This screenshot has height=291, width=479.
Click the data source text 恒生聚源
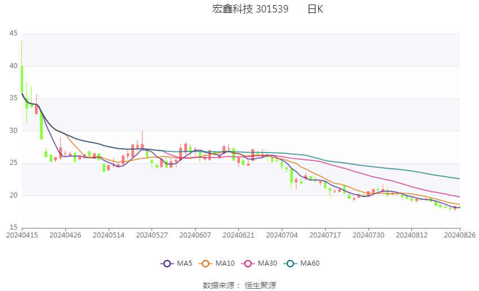pyautogui.click(x=260, y=285)
